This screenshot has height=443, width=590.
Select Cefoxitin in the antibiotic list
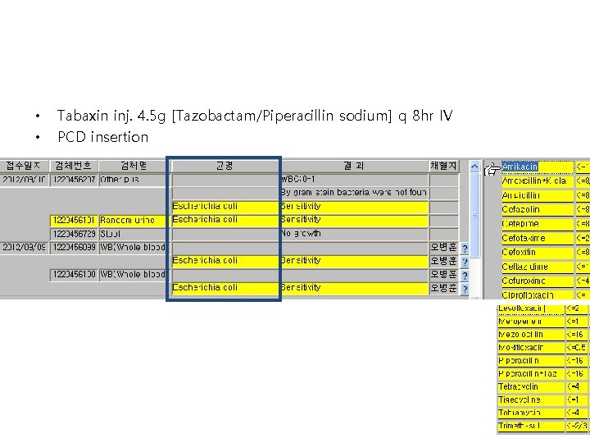(x=538, y=253)
